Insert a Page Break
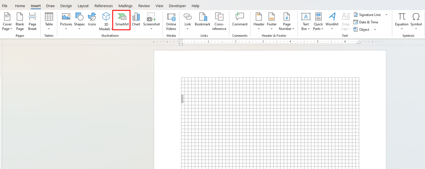 point(32,21)
